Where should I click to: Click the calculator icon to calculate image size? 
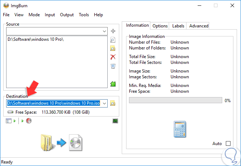pyautogui.click(x=180, y=129)
